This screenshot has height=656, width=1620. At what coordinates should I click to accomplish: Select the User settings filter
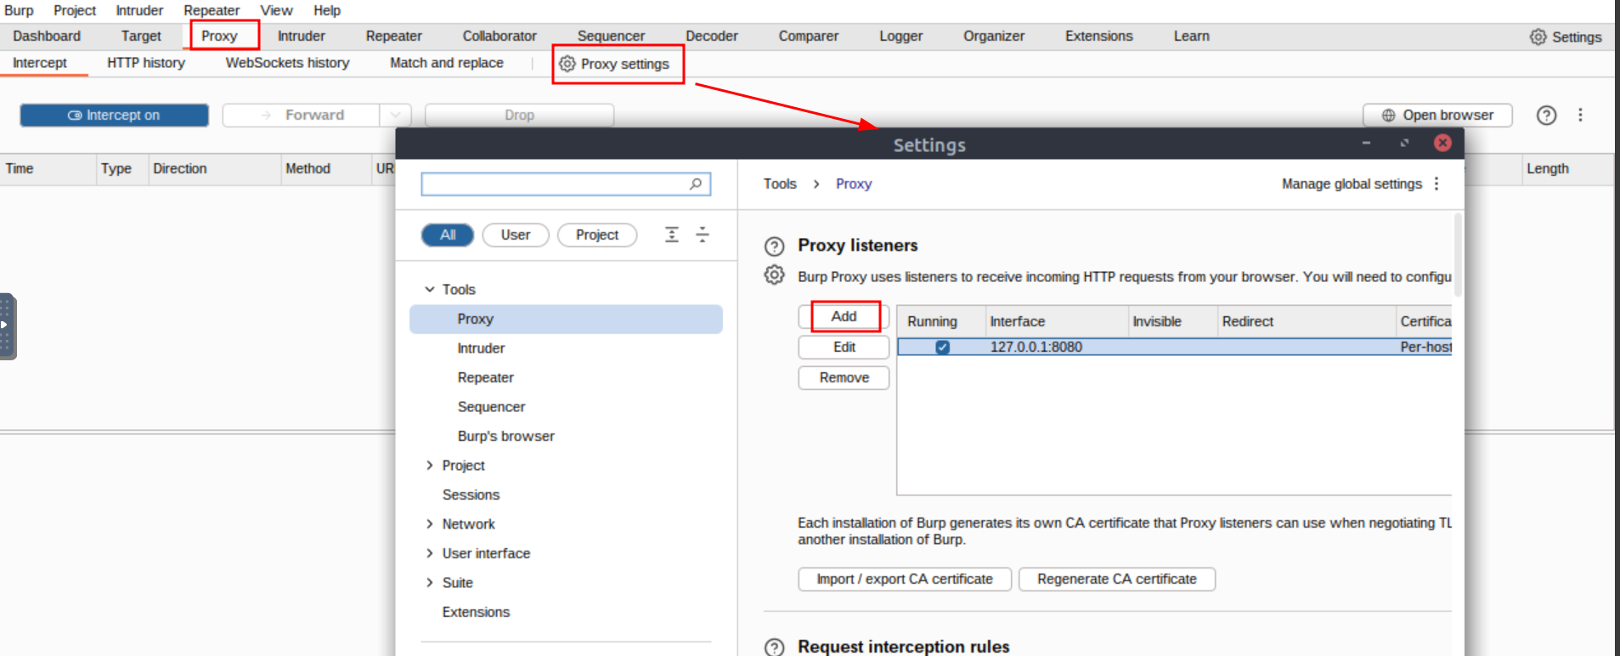tap(515, 235)
